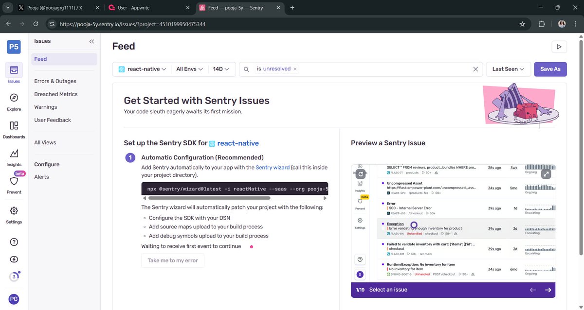Image resolution: width=584 pixels, height=310 pixels.
Task: Open the 14D time range dropdown
Action: pos(221,69)
